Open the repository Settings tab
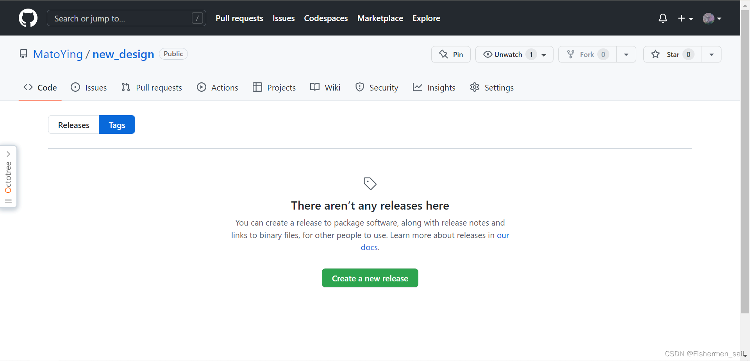This screenshot has height=361, width=750. tap(492, 87)
